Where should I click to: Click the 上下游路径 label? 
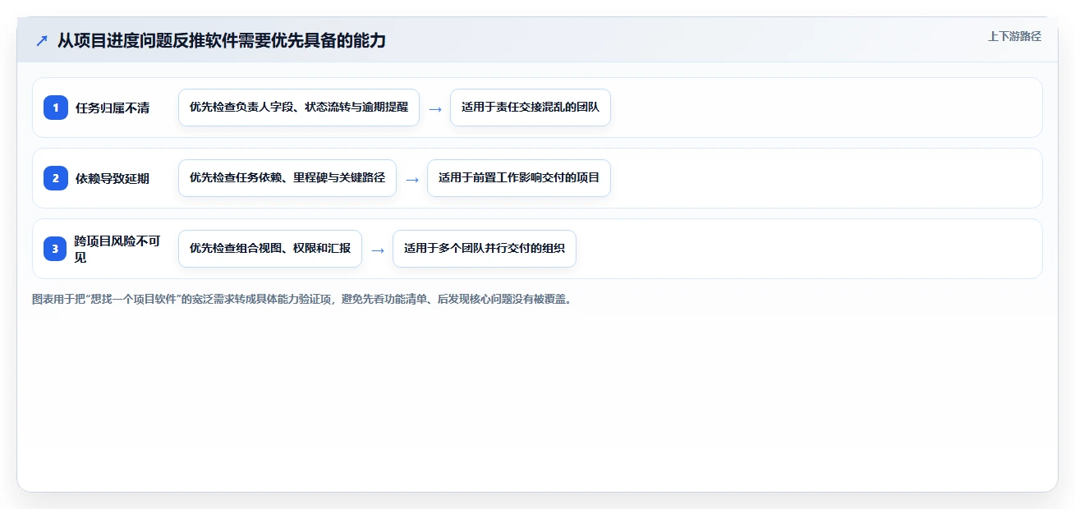click(1014, 36)
